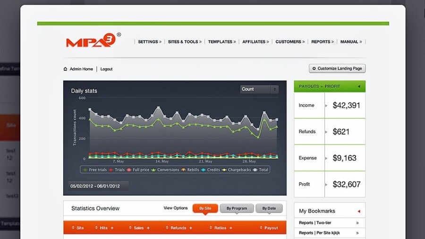Screen dimensions: 425x239
Task: Collapse the My Bookmarks panel
Action: (358, 211)
